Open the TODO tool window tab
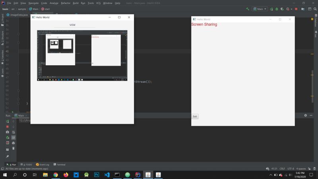The image size is (318, 179). tap(26, 165)
